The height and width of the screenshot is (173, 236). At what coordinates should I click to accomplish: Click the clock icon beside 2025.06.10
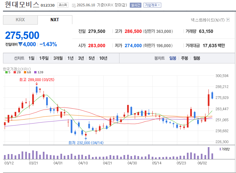pyautogui.click(x=74, y=6)
